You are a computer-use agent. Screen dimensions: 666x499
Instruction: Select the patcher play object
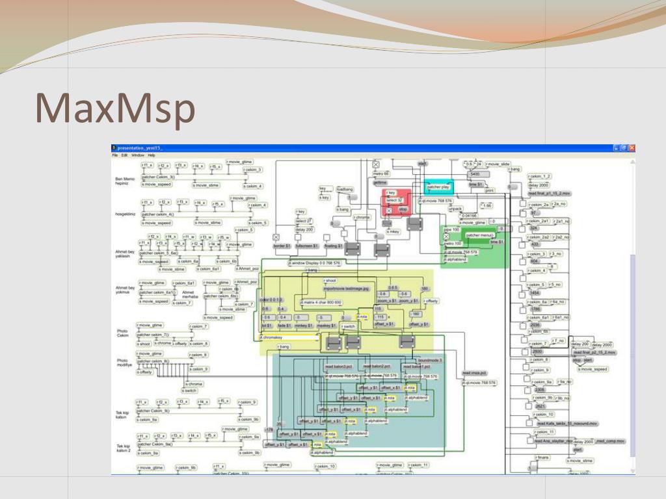438,186
